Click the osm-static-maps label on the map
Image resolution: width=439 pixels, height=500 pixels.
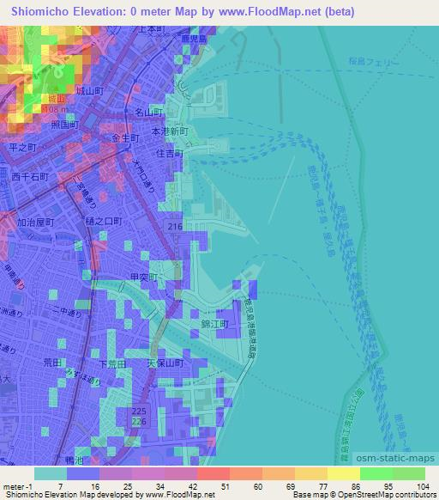pos(395,458)
